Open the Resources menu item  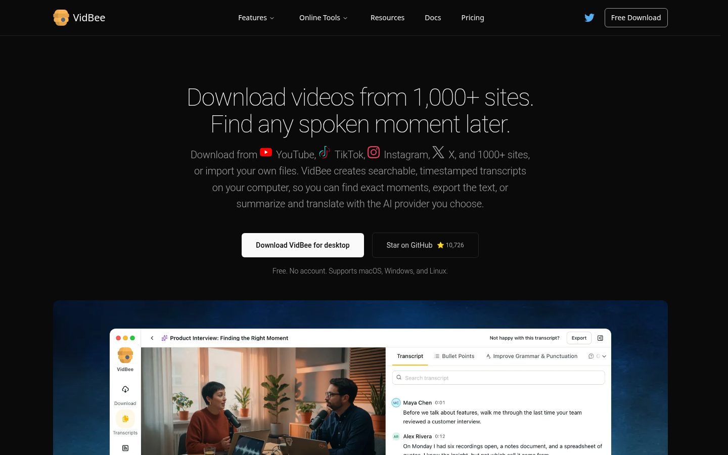pos(387,18)
